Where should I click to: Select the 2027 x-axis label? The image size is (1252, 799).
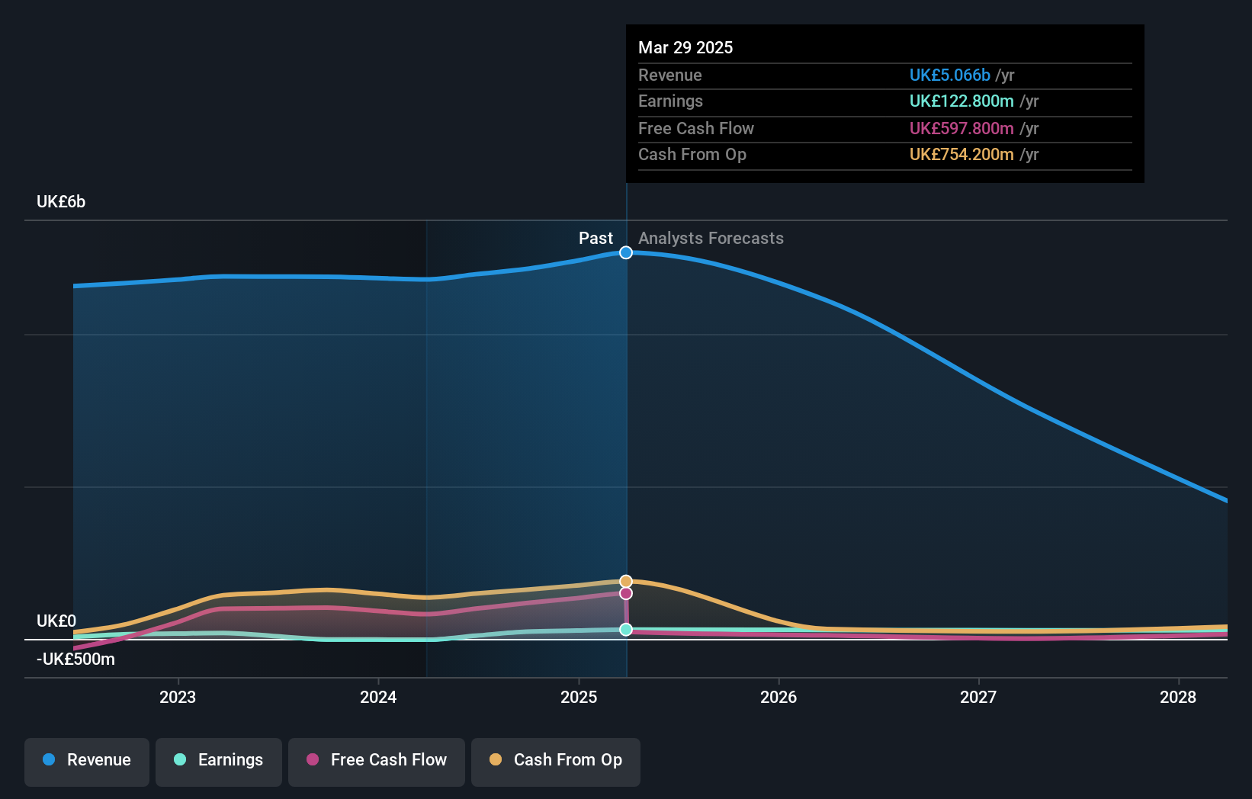click(978, 697)
